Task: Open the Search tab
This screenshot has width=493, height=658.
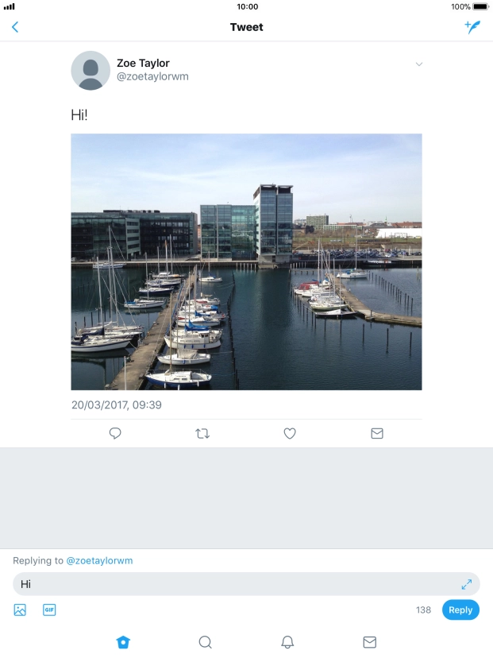Action: click(205, 642)
